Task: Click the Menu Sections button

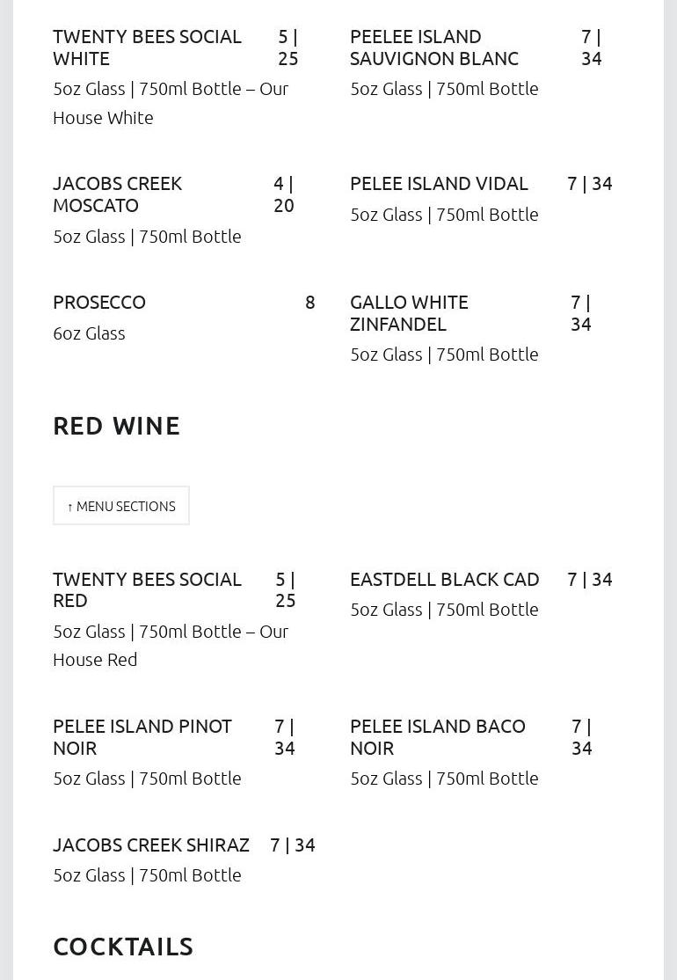Action: [x=121, y=506]
